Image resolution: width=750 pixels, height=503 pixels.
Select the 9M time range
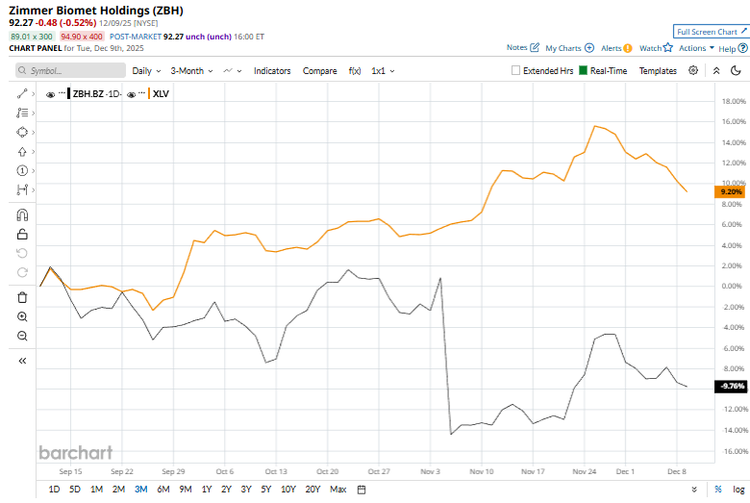[x=186, y=490]
